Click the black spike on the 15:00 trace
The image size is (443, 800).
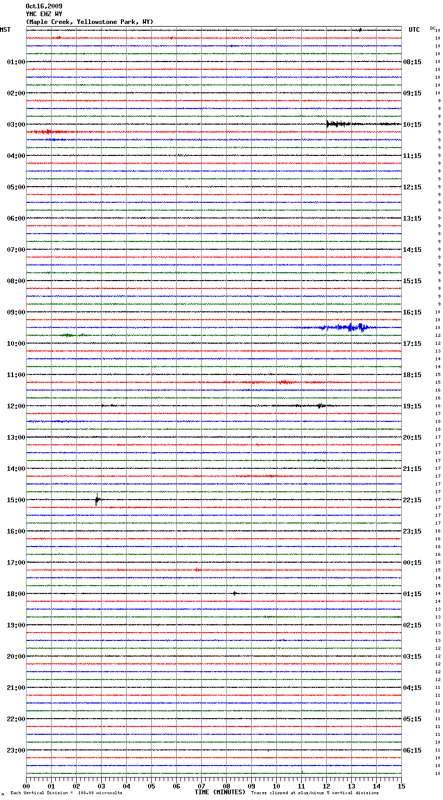click(x=97, y=500)
